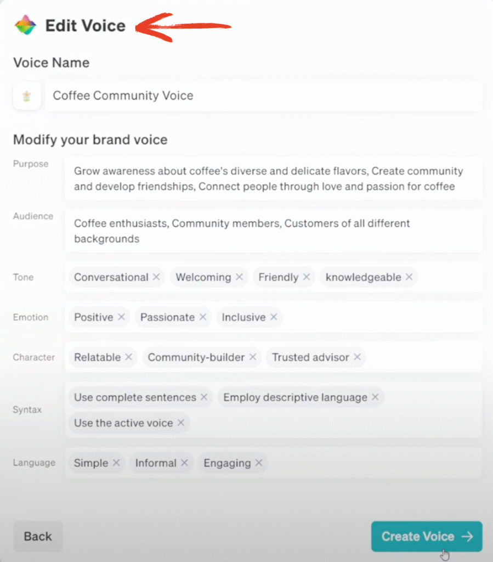The width and height of the screenshot is (493, 562).
Task: Remove the Welcoming tone tag
Action: coord(239,277)
